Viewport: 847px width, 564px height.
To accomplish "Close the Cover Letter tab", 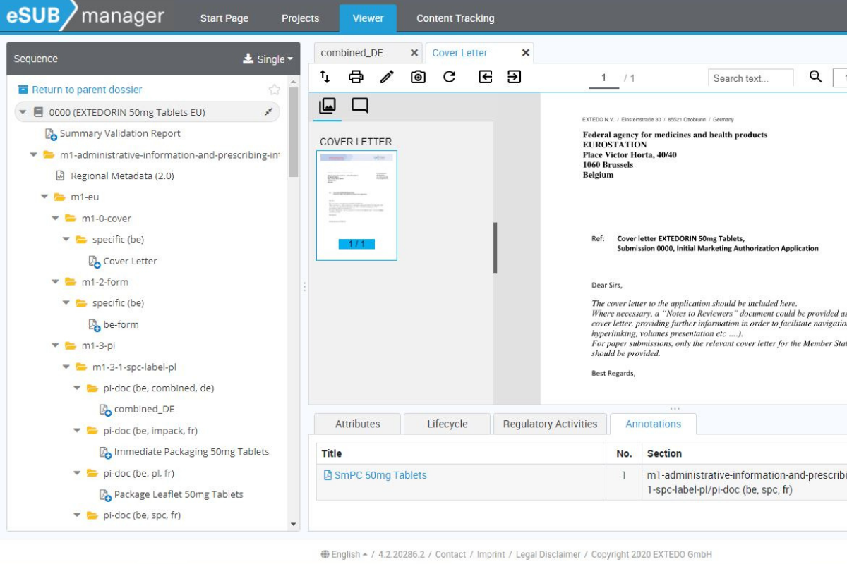I will 525,53.
